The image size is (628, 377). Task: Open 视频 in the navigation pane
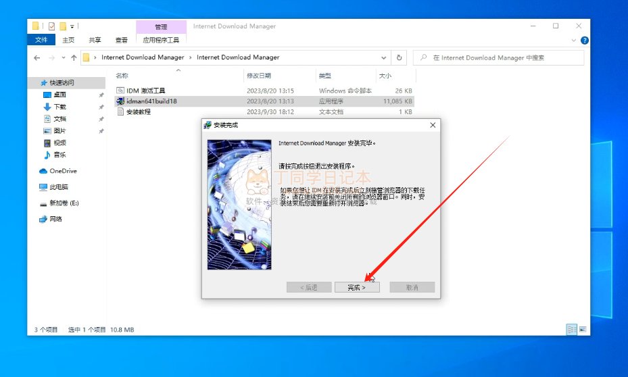59,143
